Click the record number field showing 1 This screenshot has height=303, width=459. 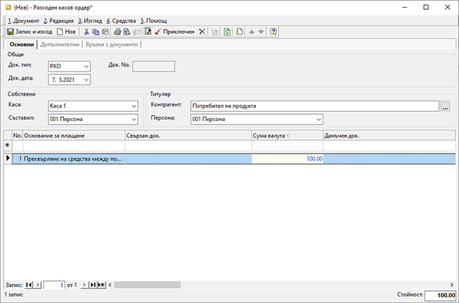pos(54,285)
